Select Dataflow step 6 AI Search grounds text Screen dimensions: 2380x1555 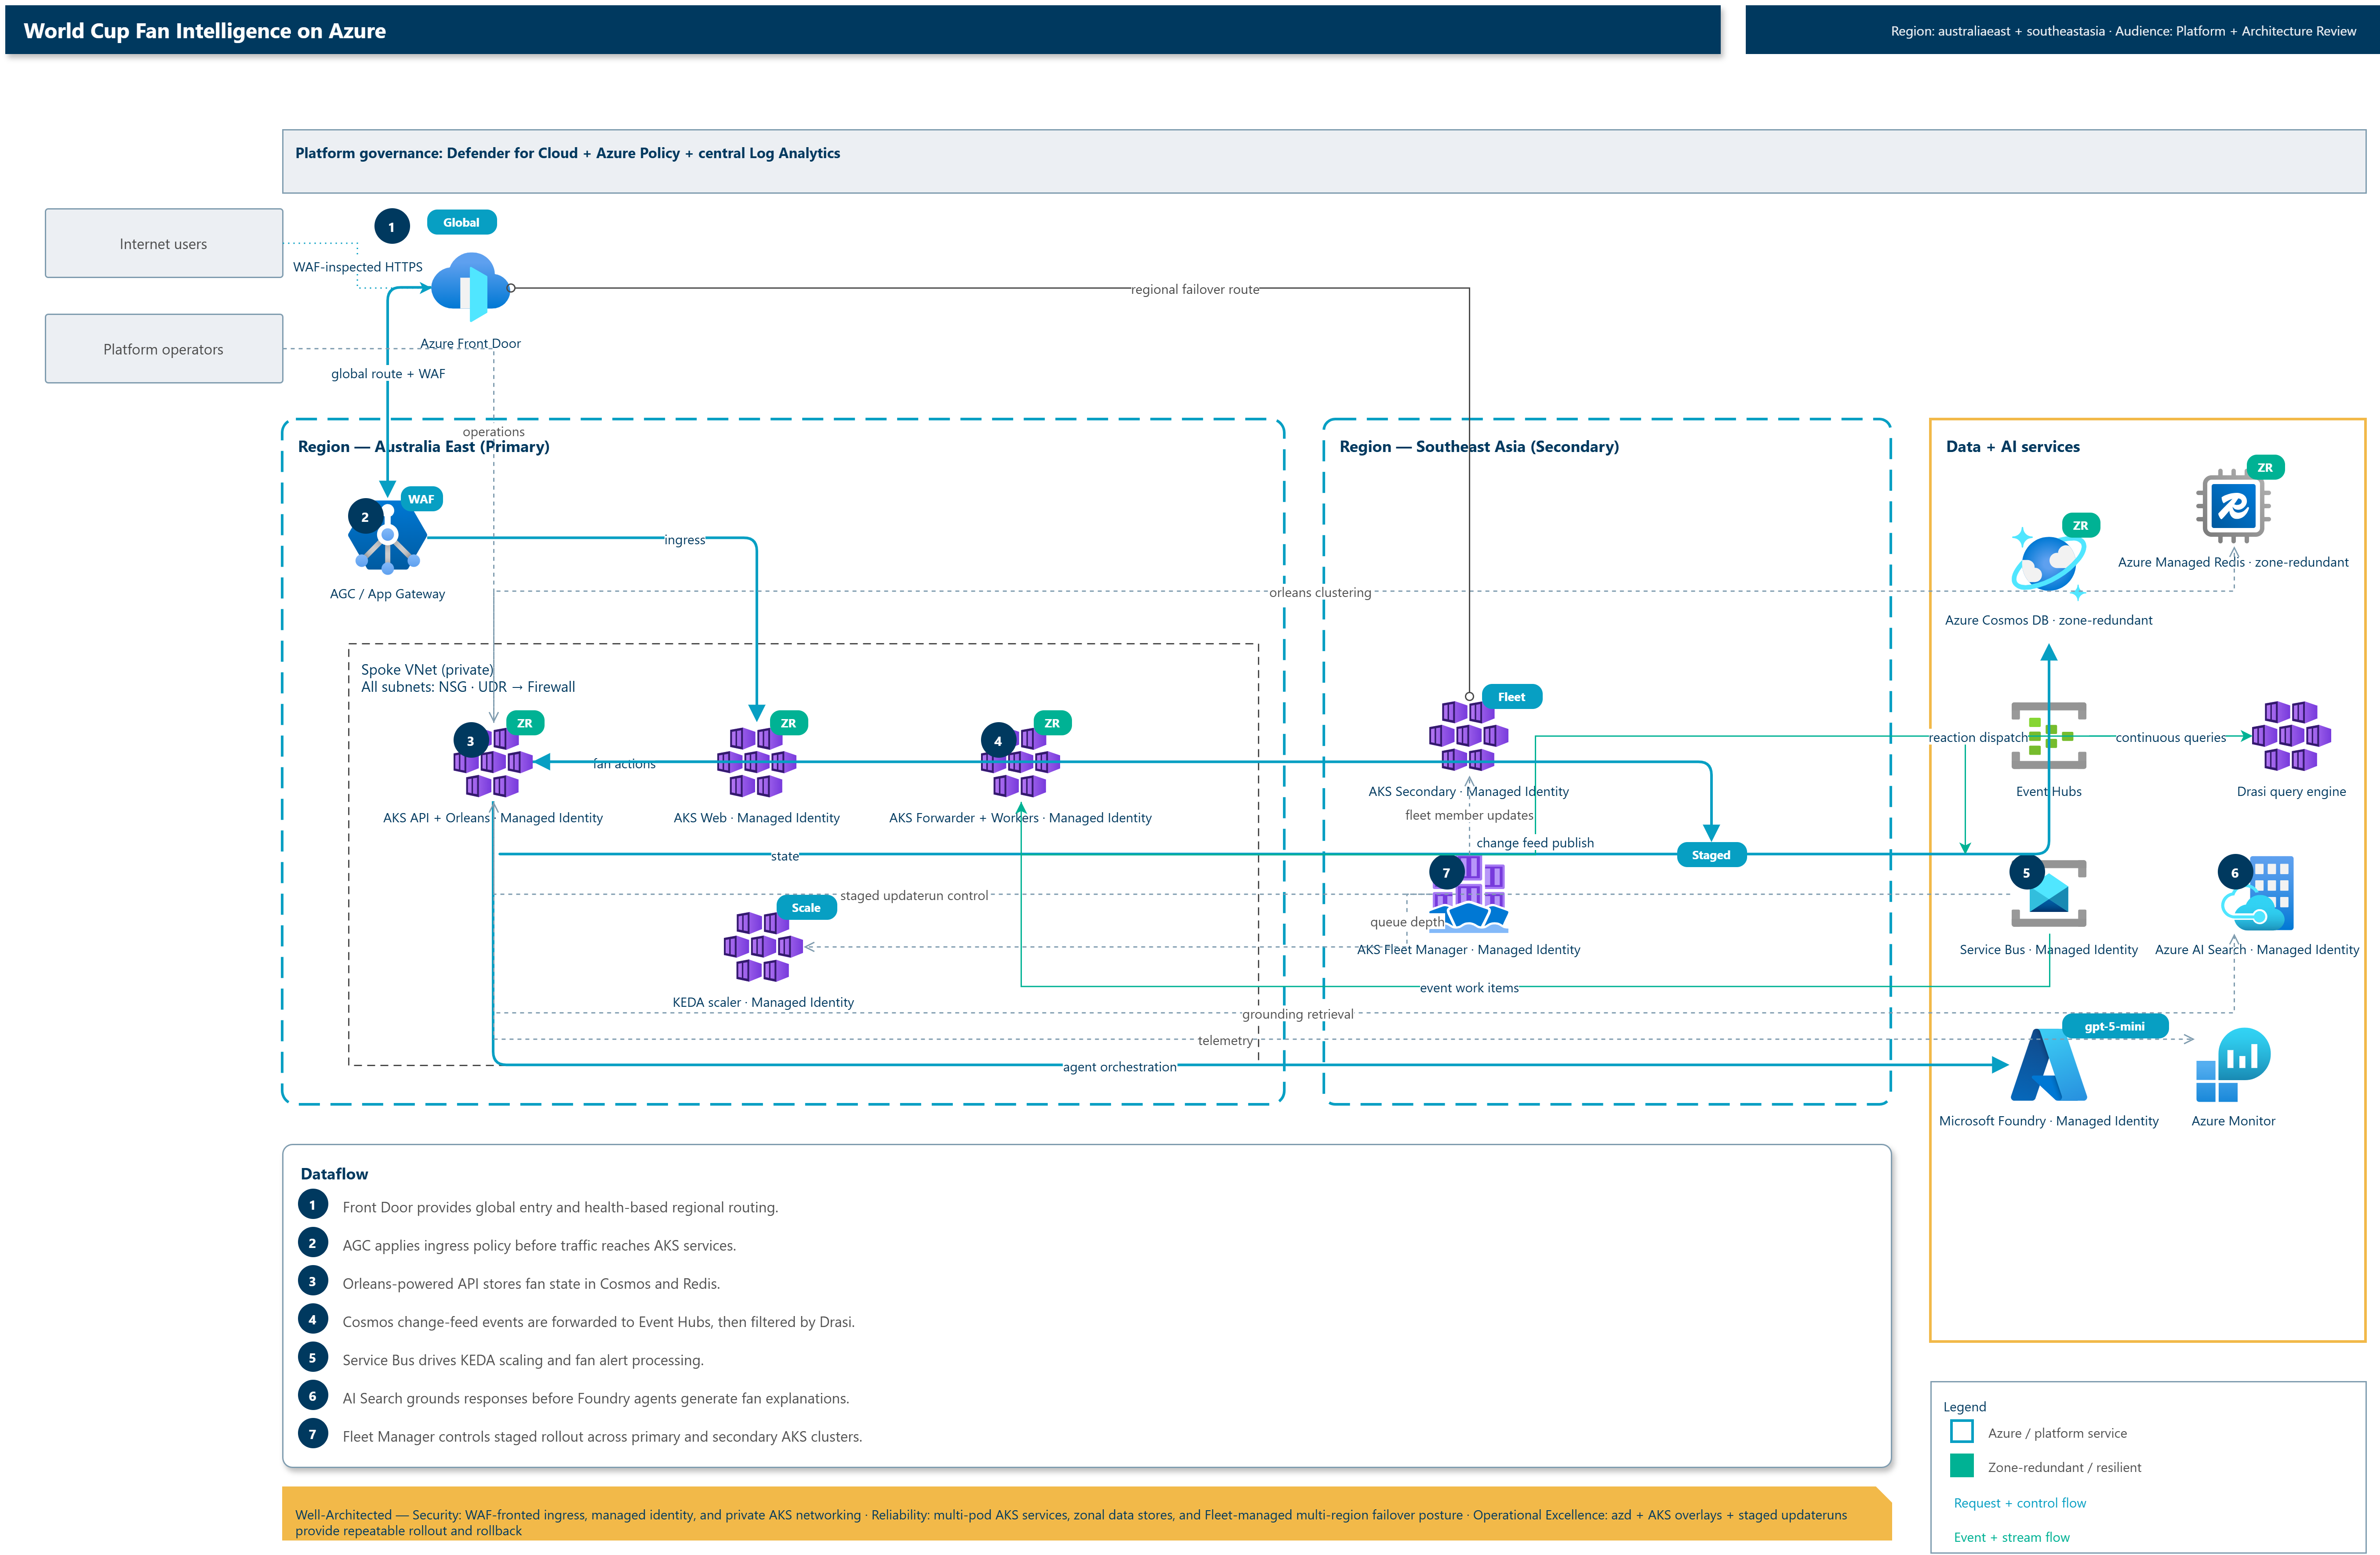(x=596, y=1398)
